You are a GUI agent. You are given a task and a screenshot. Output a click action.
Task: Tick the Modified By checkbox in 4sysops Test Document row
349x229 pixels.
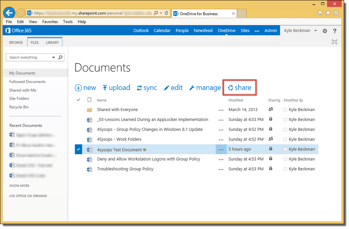tap(285, 149)
